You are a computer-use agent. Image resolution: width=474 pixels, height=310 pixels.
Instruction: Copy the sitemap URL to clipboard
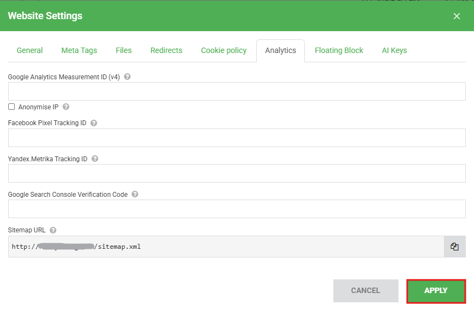454,247
